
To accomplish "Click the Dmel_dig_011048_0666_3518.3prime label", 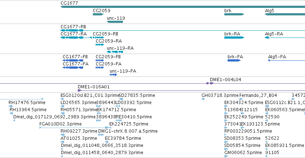I will [102, 145].
